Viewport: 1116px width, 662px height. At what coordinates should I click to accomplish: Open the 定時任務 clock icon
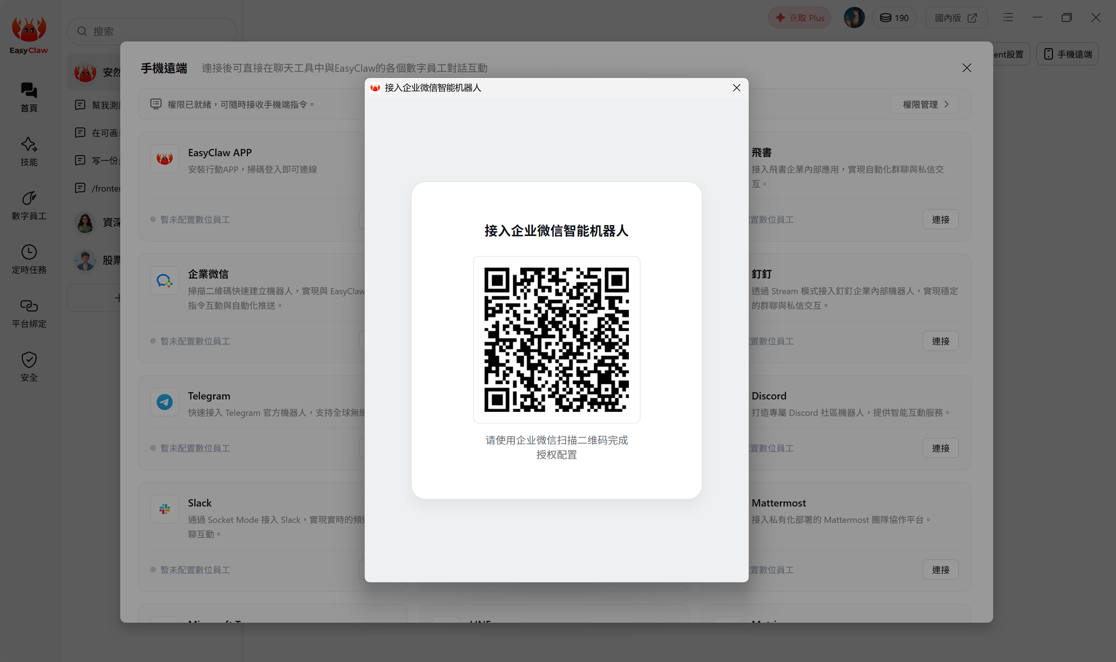point(29,252)
